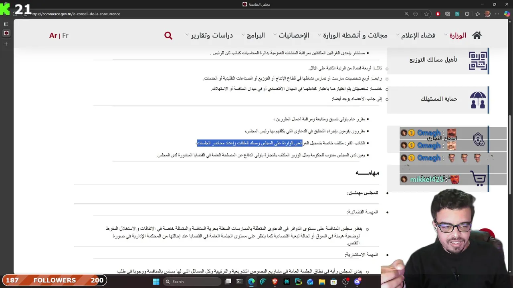
Task: Open the tab actions icon in vertical tabs
Action: (6, 24)
